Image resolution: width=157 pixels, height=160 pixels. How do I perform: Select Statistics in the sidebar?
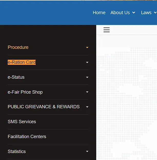pyautogui.click(x=17, y=152)
